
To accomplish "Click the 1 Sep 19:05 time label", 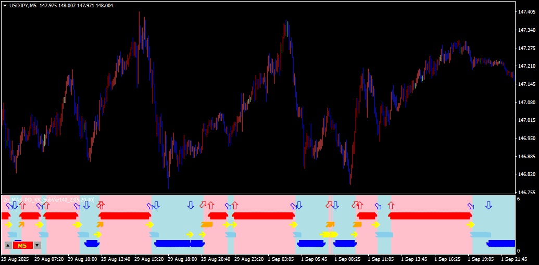I will pos(481,259).
